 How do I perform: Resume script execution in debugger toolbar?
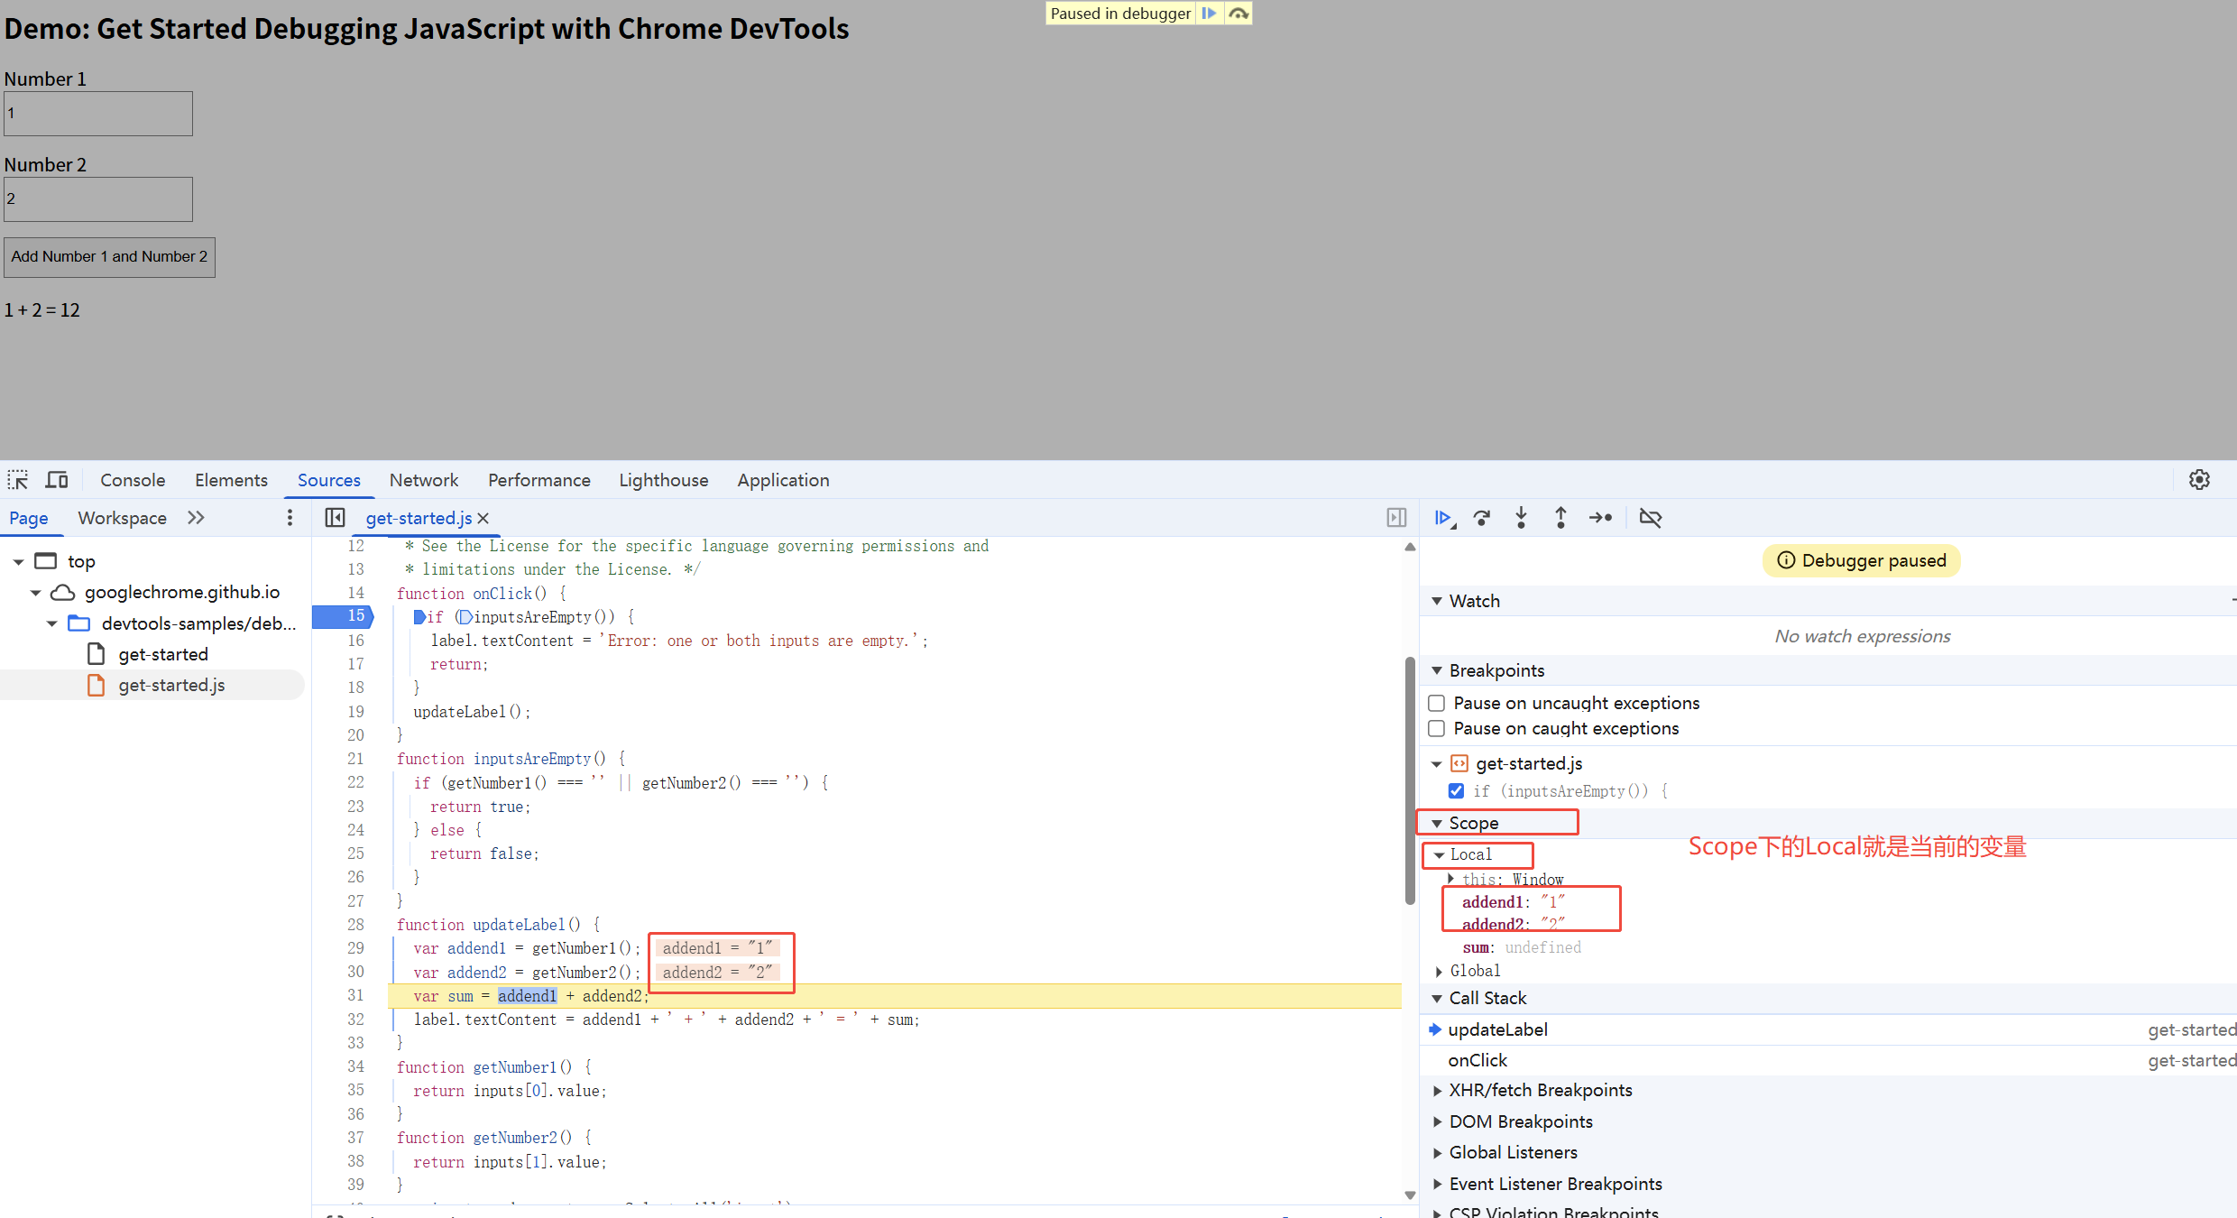(x=1442, y=518)
